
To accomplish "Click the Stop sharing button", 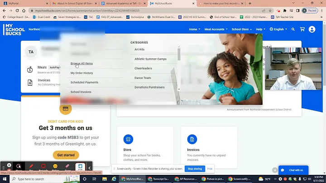I will pyautogui.click(x=195, y=169).
